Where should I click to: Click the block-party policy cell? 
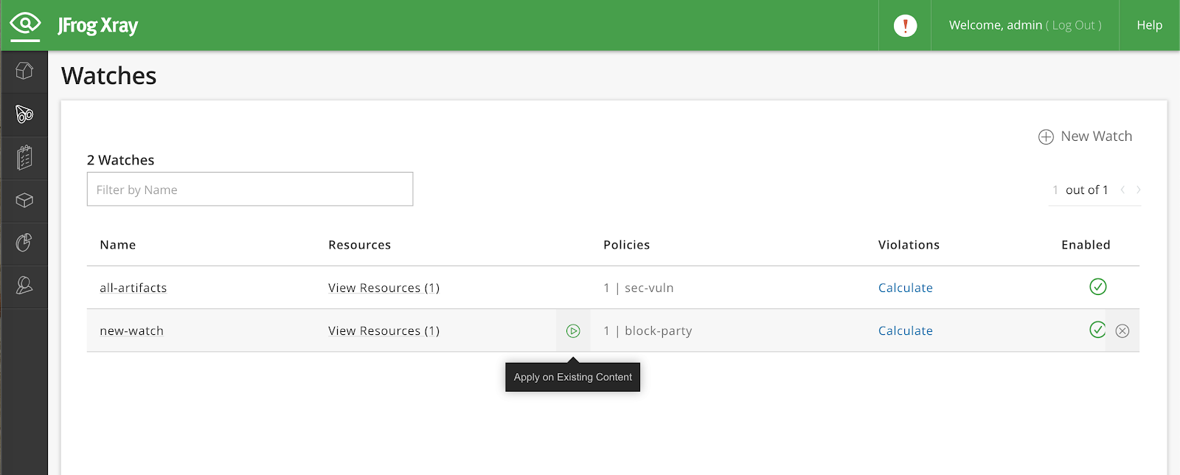point(648,330)
